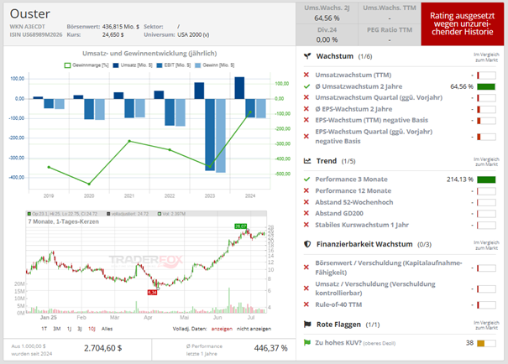Click the red X beside Umsatzwachstum (TTM)
This screenshot has width=508, height=364.
(306, 75)
